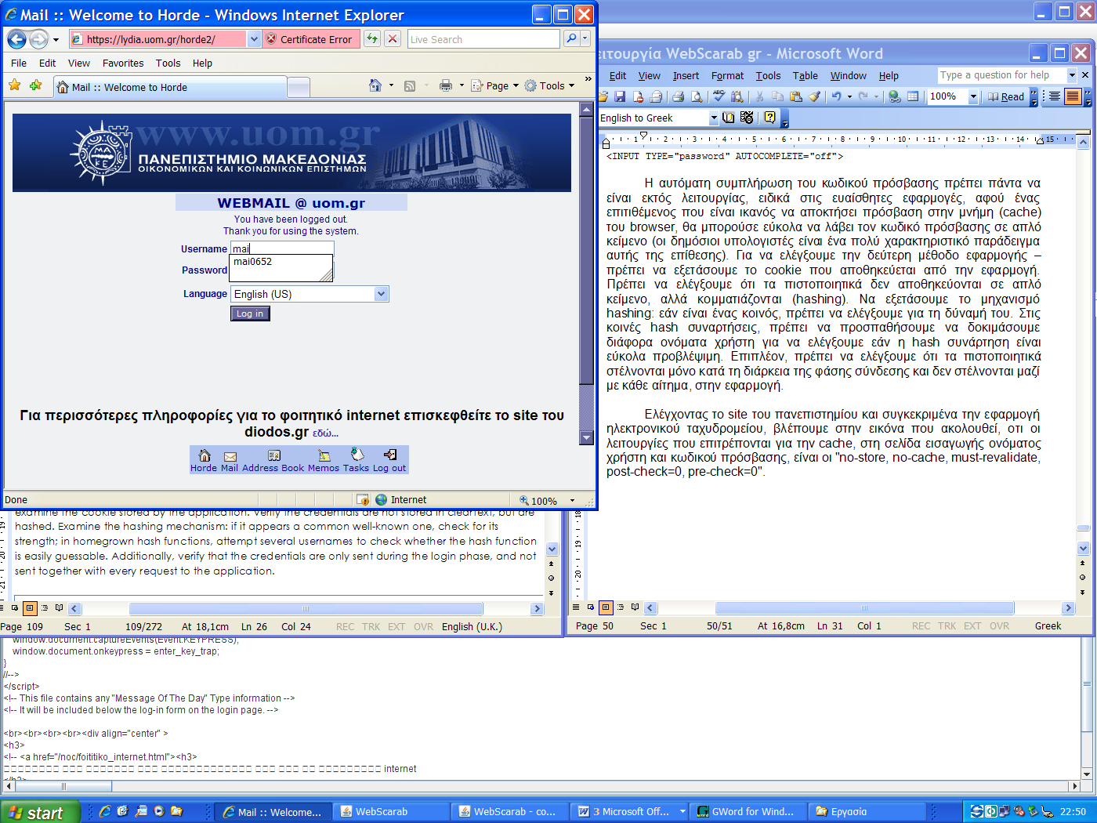Open Word's Format menu
1097x823 pixels.
pyautogui.click(x=727, y=75)
